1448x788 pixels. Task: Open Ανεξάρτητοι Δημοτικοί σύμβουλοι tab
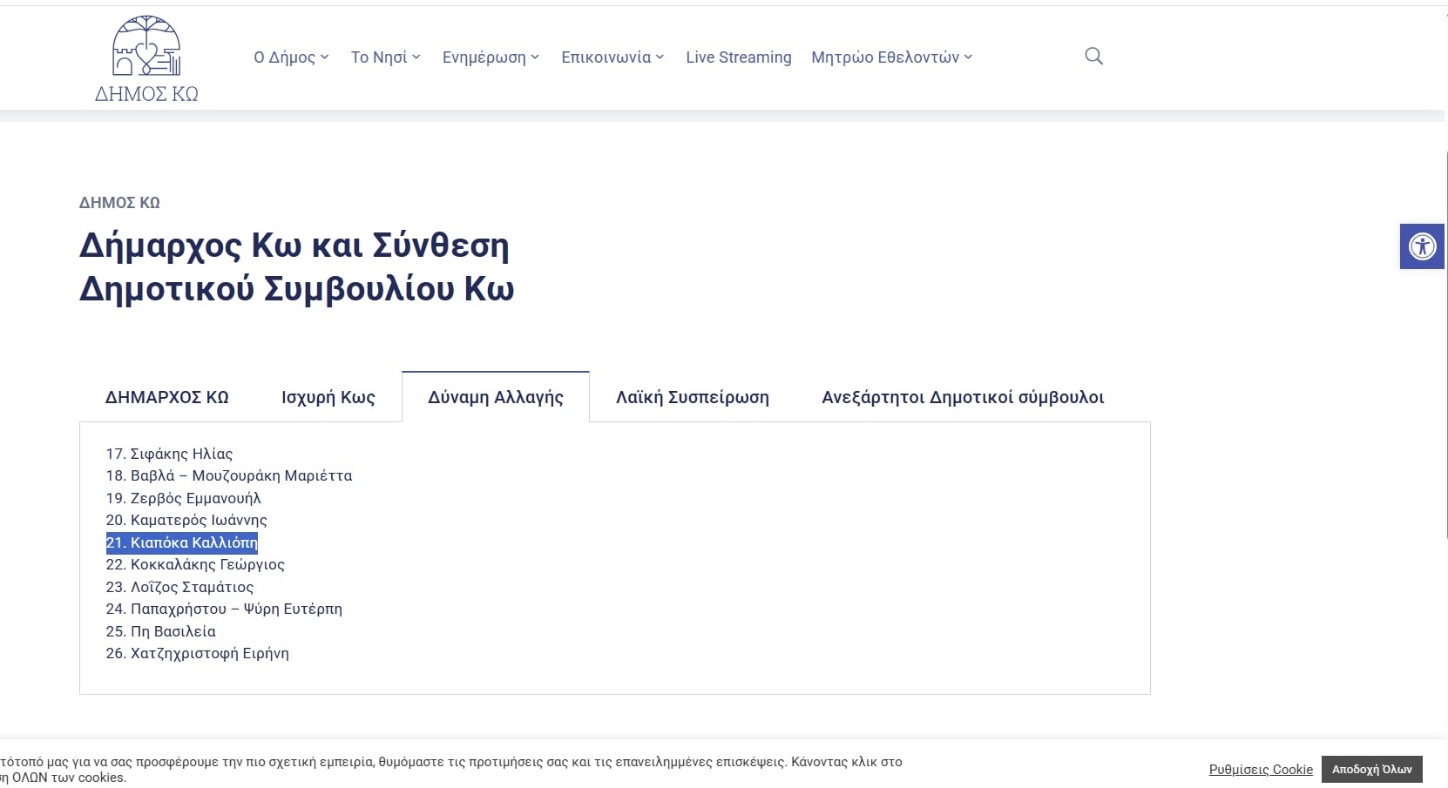(x=963, y=397)
